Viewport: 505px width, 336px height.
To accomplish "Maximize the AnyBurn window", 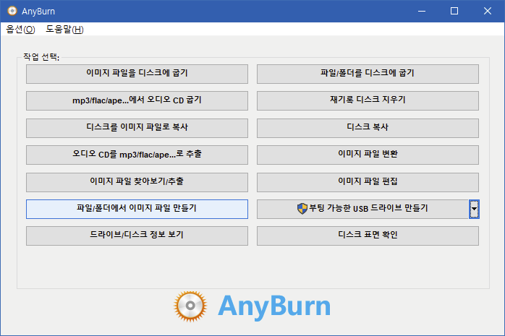I will [x=454, y=11].
